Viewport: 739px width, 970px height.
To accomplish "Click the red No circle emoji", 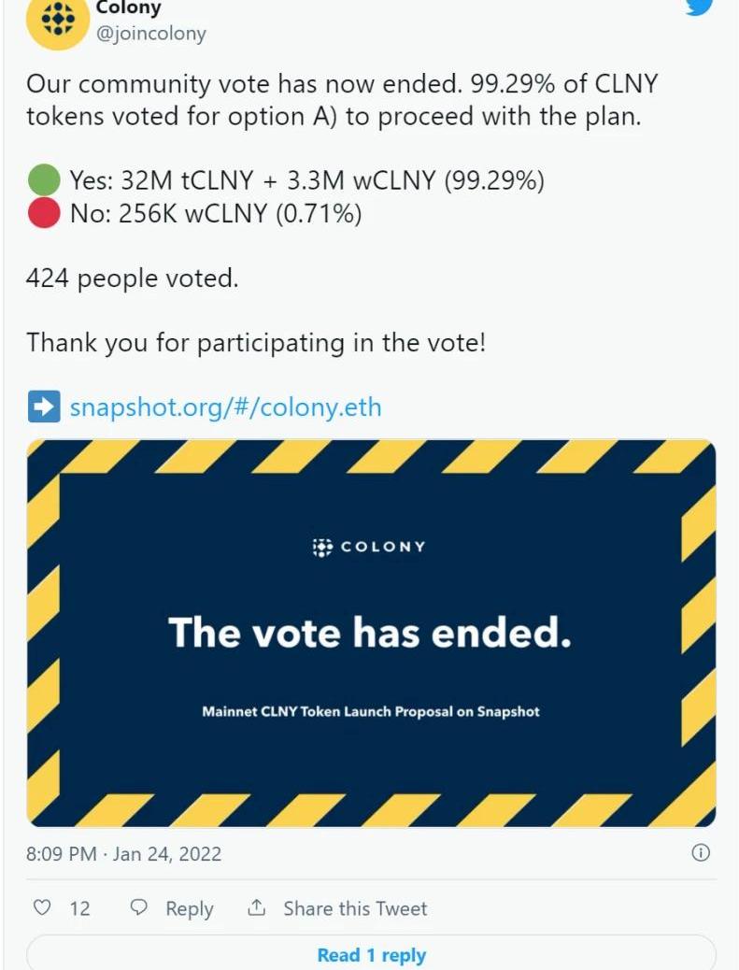I will (x=44, y=213).
